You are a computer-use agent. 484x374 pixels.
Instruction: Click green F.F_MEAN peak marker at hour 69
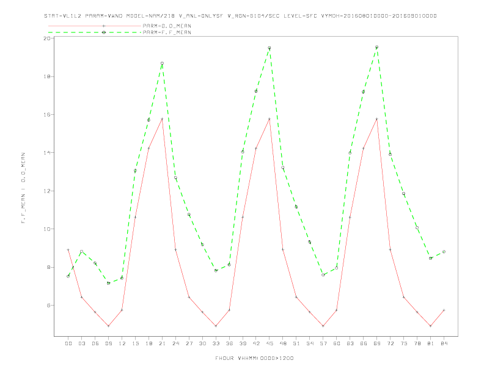[377, 47]
